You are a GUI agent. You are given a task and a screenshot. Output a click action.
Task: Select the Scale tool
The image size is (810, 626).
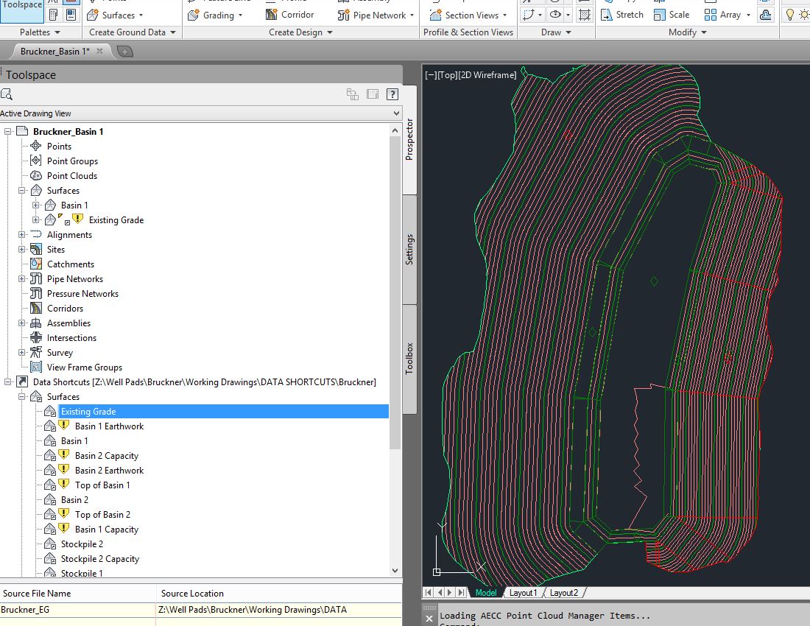671,15
